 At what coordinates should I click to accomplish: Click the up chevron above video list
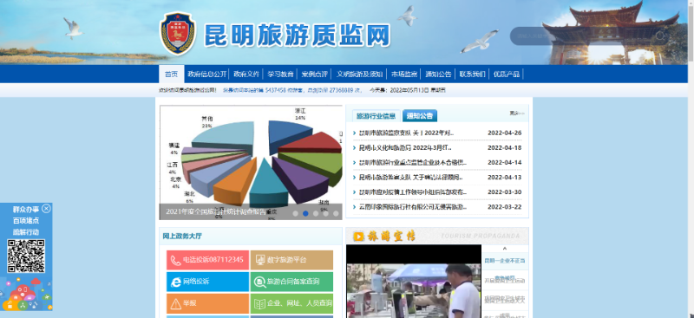505,249
